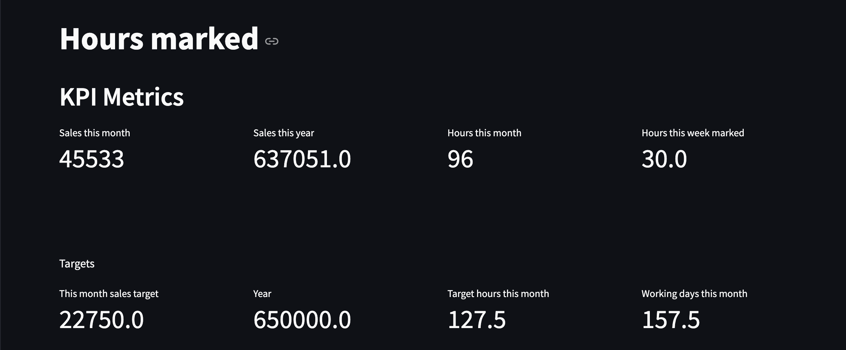Click the Year target label
846x350 pixels.
coord(262,294)
